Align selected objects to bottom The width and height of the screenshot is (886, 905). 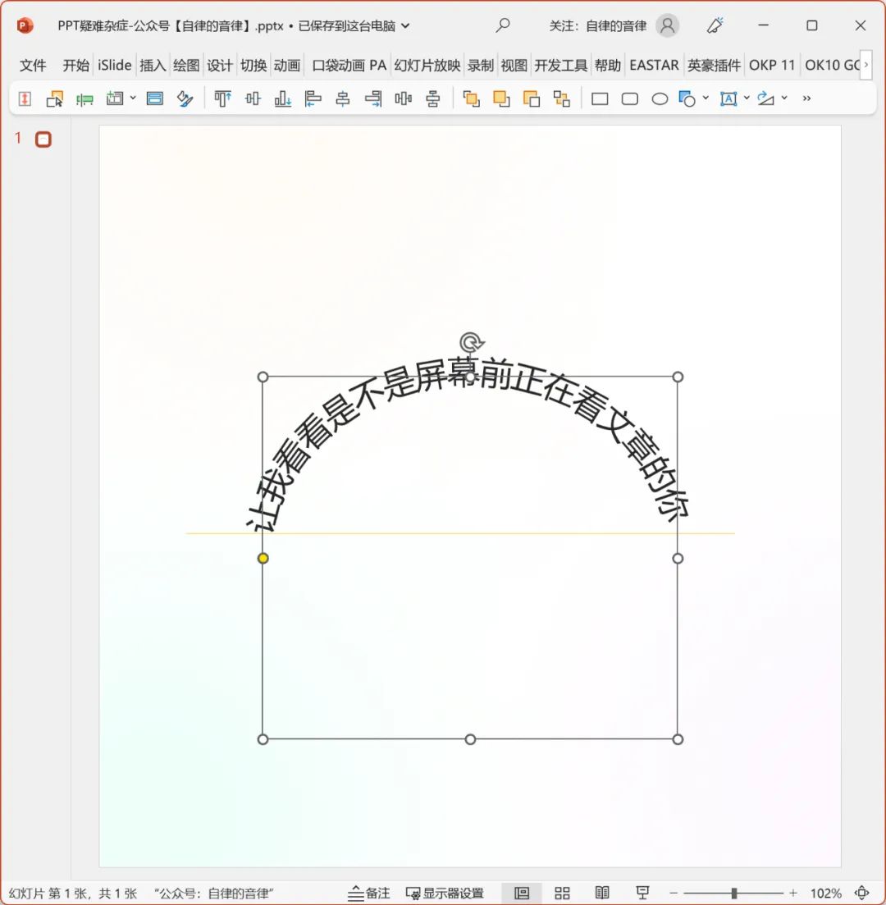283,98
